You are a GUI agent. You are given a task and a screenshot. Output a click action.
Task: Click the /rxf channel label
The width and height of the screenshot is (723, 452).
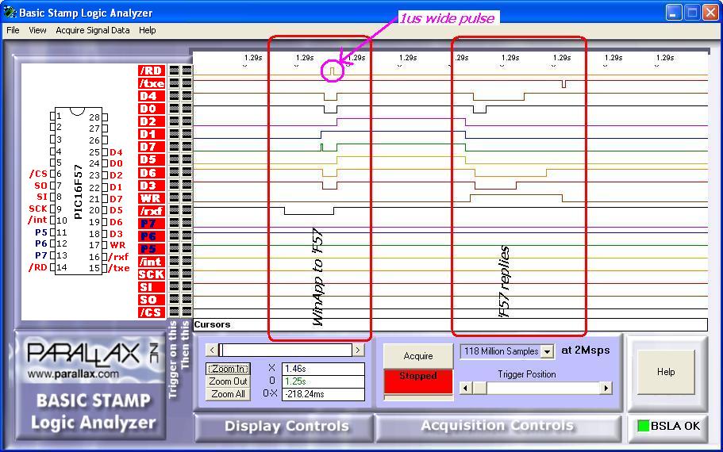point(152,211)
